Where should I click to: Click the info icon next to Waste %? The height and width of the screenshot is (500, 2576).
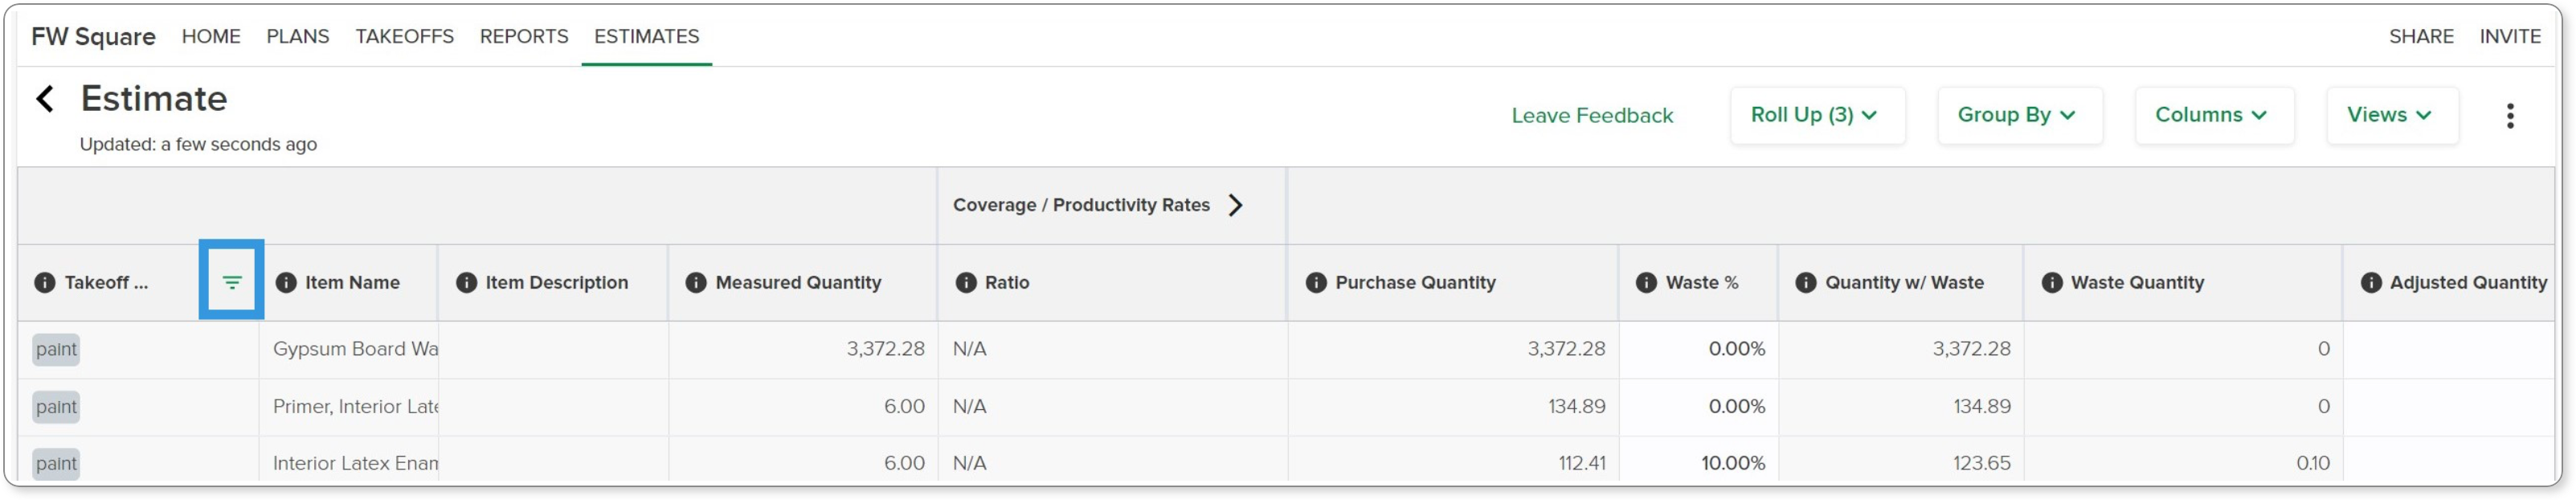pos(1646,283)
